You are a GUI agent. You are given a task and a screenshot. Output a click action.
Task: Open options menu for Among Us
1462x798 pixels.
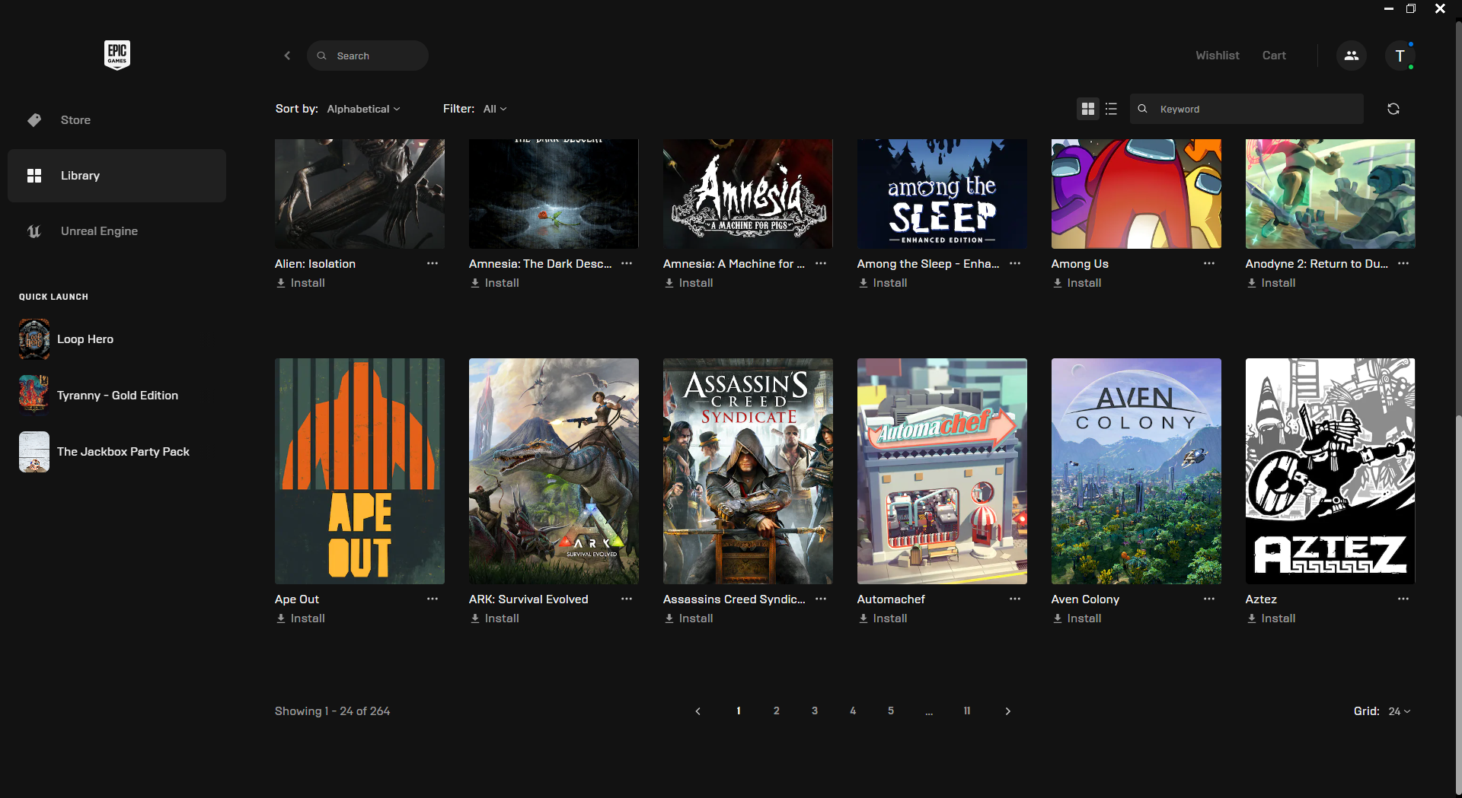pyautogui.click(x=1209, y=263)
